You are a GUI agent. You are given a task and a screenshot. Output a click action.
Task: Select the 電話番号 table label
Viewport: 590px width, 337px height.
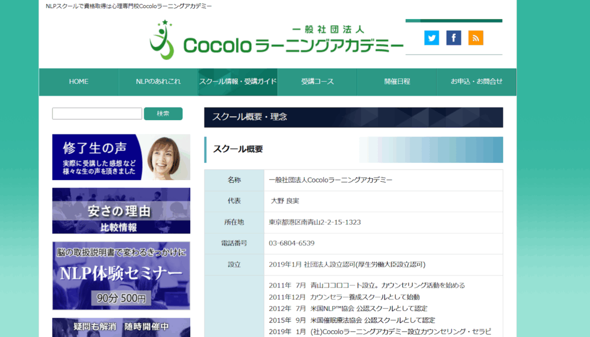[x=234, y=243]
